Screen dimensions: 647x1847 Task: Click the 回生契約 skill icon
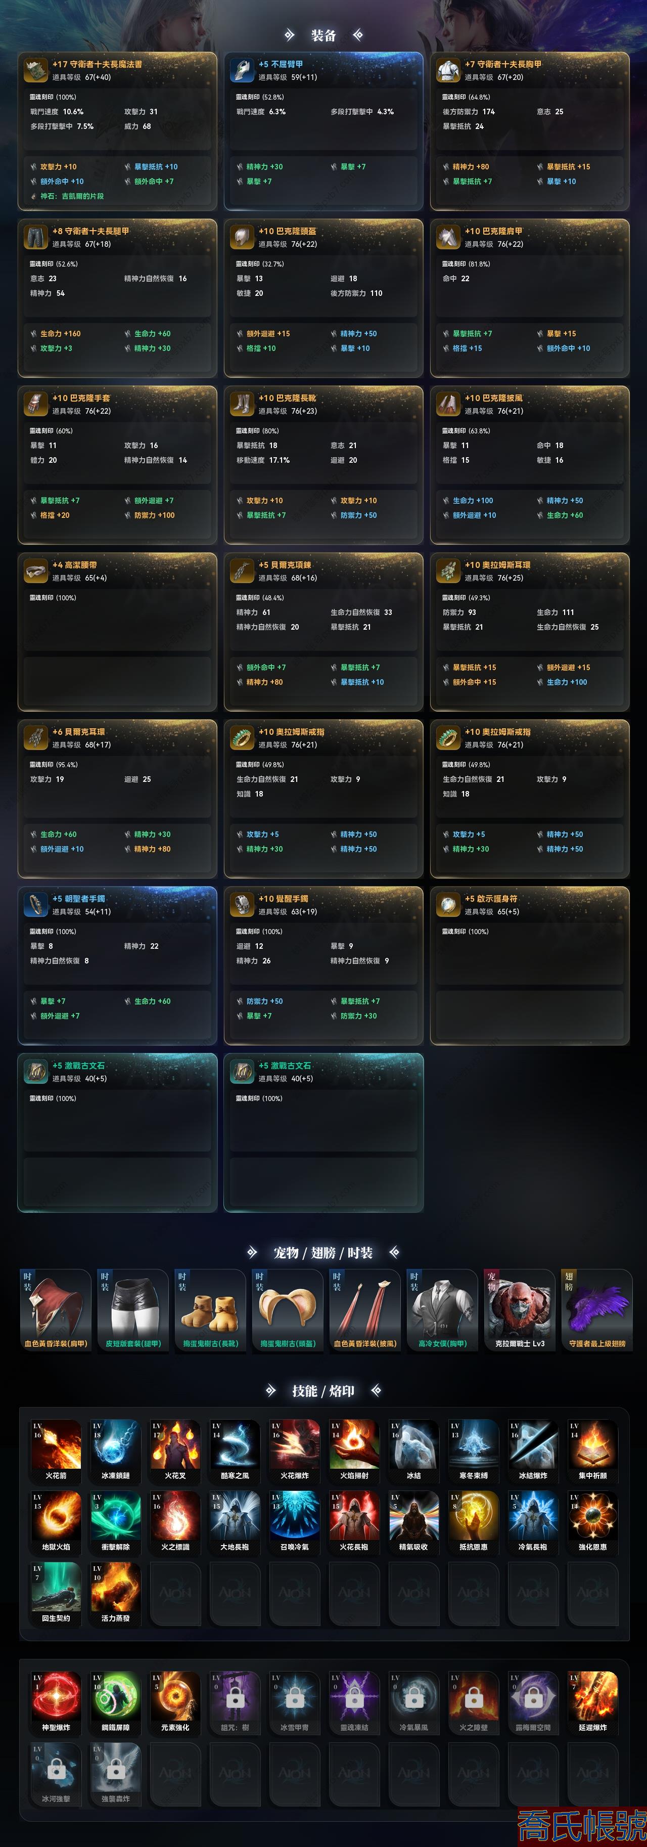coord(56,1588)
